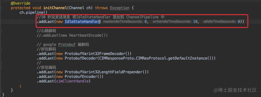Click the Exception class in throws clause
The height and width of the screenshot is (97, 261).
tap(120, 8)
